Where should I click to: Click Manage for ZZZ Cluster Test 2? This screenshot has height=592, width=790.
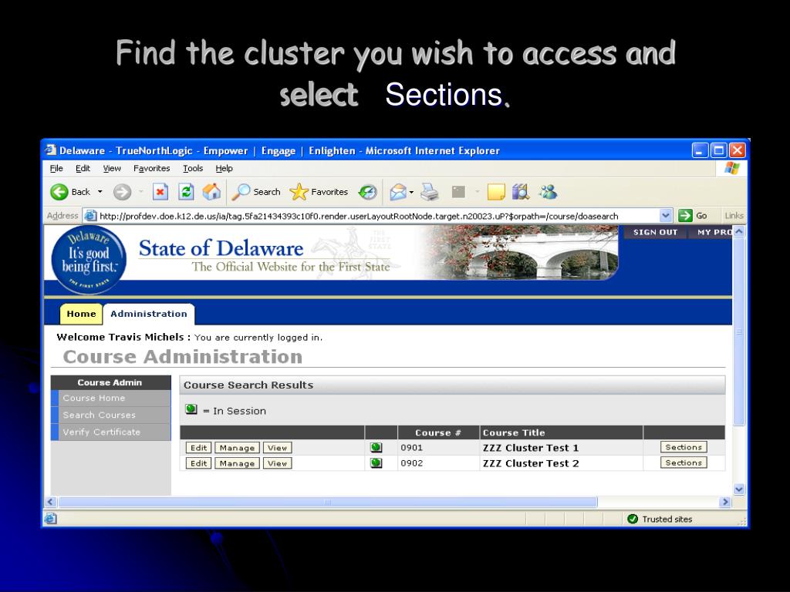[237, 463]
